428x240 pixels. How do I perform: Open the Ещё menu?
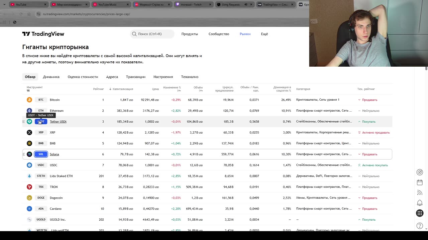[264, 34]
